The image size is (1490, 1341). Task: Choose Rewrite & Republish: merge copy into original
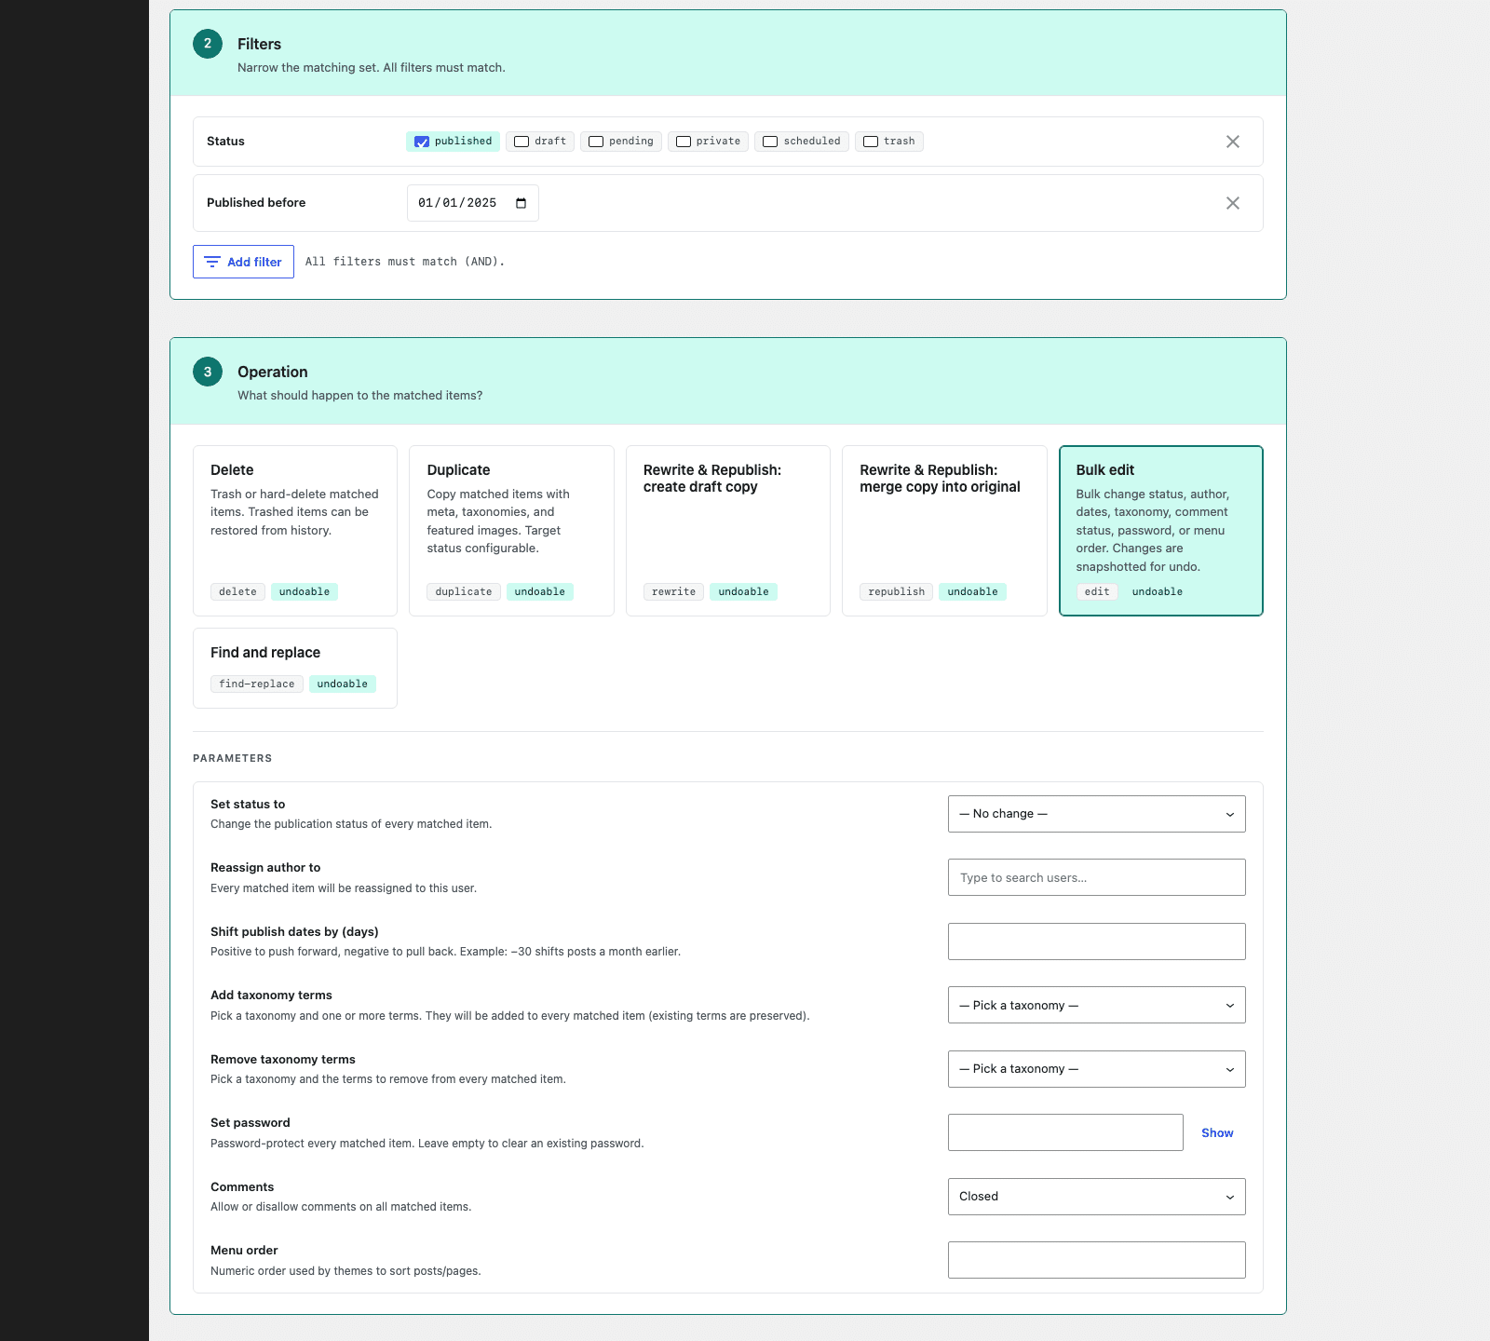click(x=944, y=531)
